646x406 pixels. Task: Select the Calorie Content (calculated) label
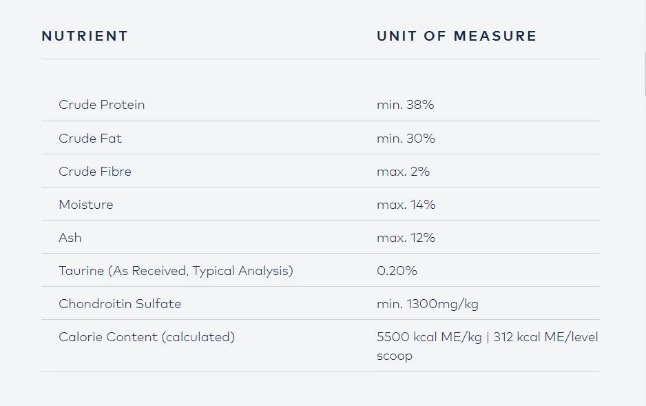(147, 337)
